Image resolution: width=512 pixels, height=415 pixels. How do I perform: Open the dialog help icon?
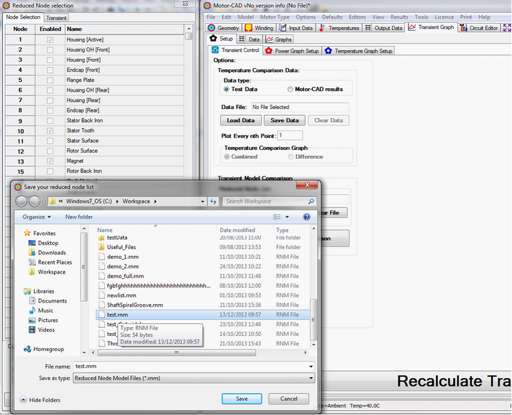click(306, 217)
